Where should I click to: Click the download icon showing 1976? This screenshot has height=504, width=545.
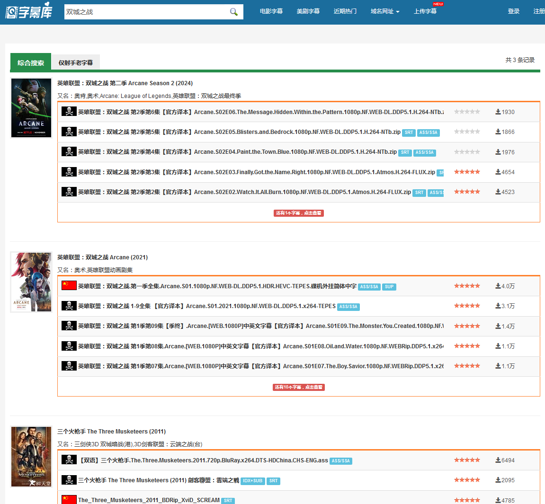coord(498,152)
